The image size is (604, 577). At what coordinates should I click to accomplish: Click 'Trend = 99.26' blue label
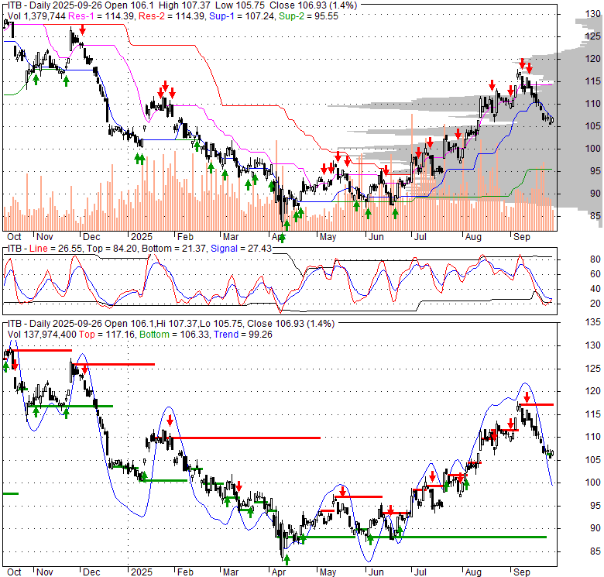pos(243,335)
